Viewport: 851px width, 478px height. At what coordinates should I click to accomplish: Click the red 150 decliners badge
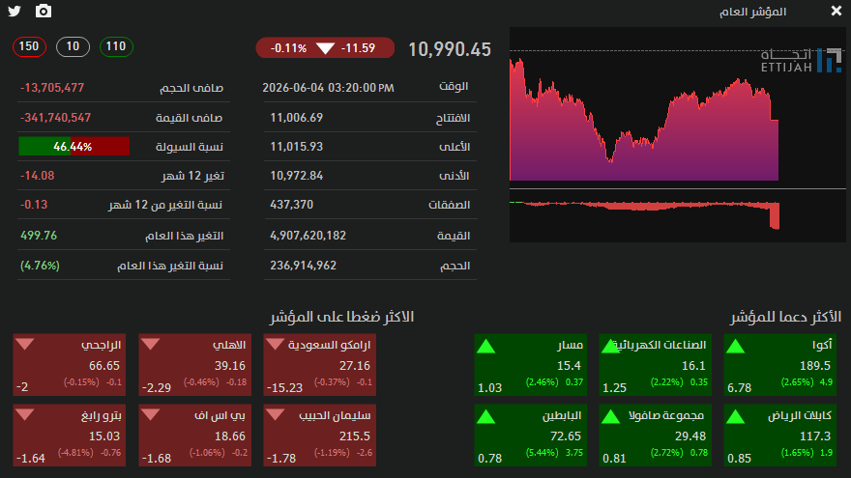(29, 46)
